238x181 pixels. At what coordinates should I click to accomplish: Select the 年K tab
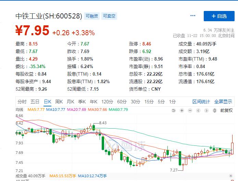tap(93, 102)
